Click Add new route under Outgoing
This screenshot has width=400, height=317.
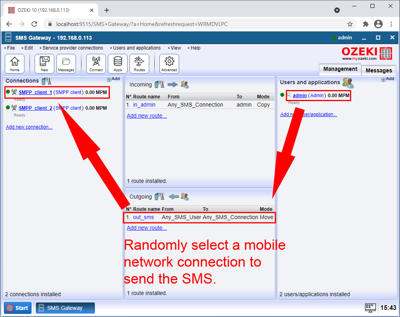coord(147,228)
